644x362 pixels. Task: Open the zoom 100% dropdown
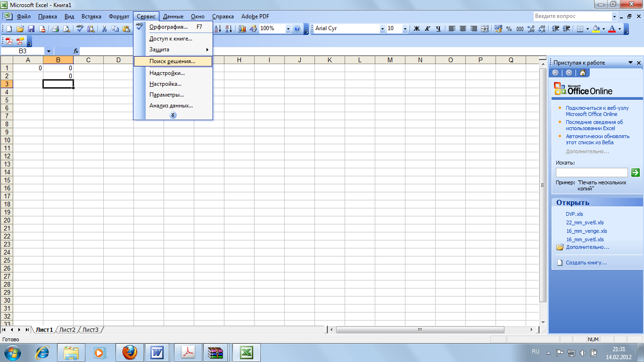coord(288,29)
